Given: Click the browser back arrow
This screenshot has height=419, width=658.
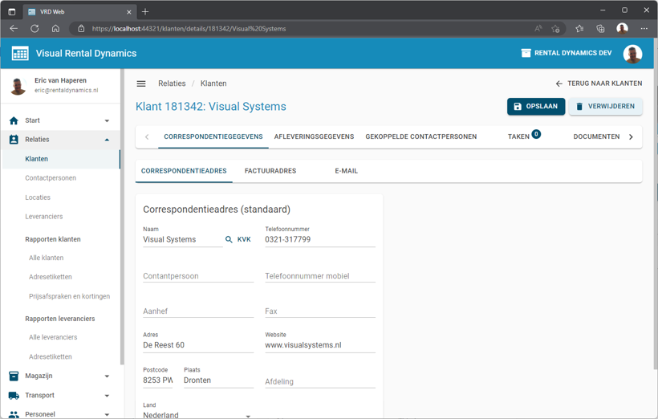Looking at the screenshot, I should point(14,29).
